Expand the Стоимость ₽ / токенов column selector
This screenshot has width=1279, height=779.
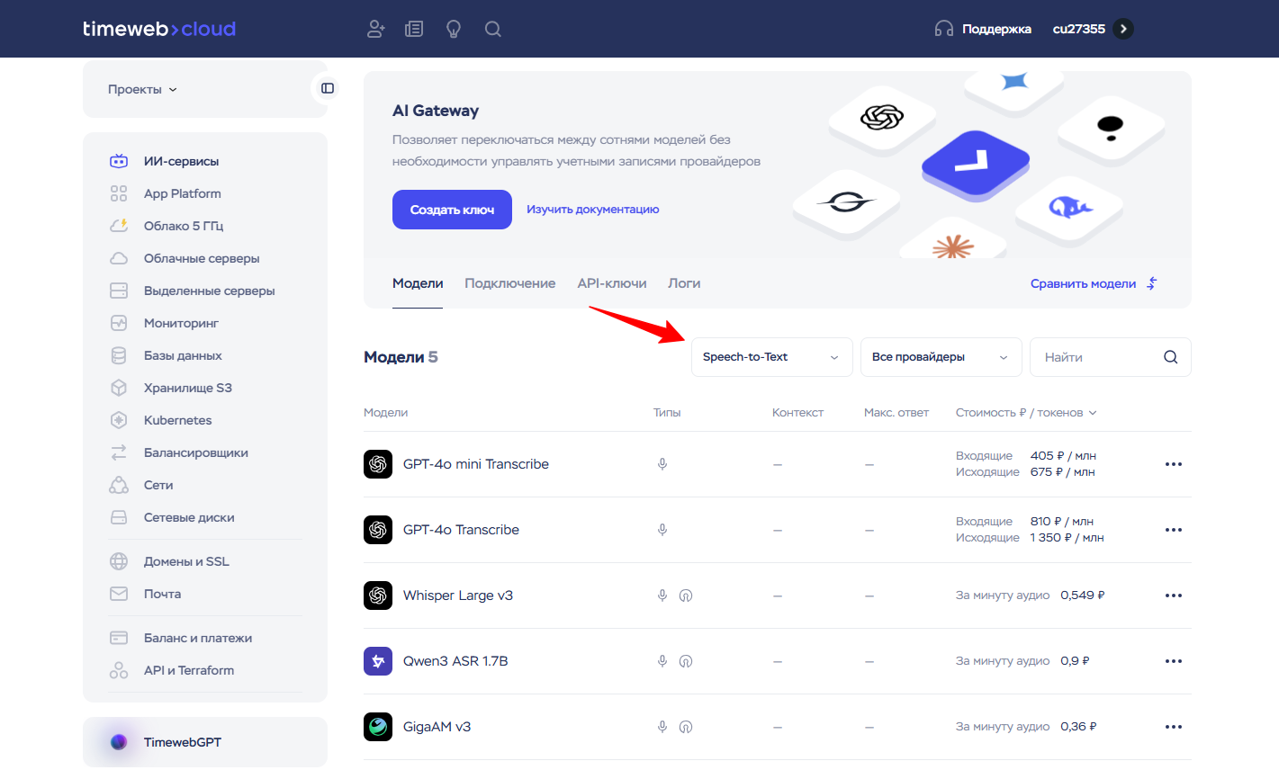[x=1026, y=413]
